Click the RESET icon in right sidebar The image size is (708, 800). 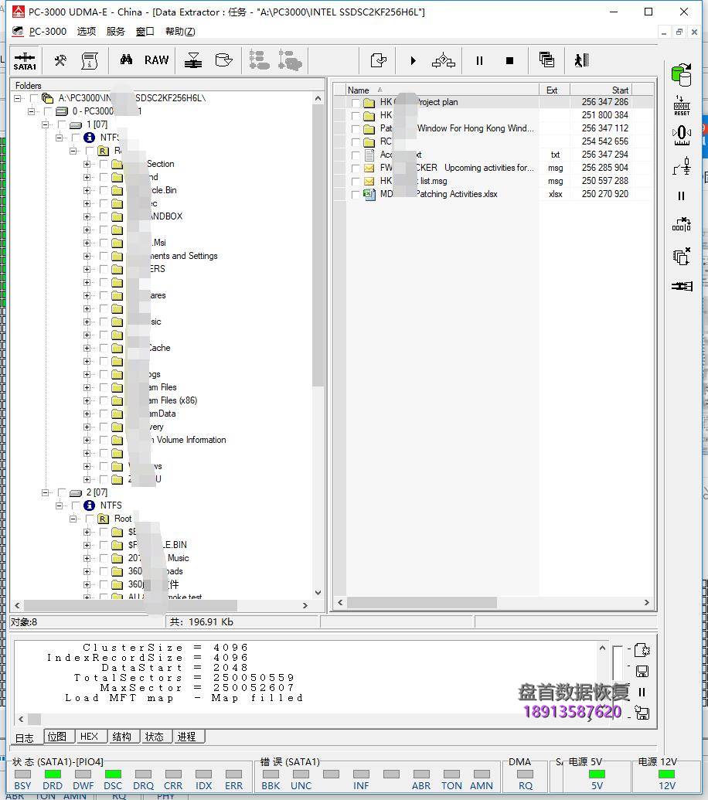[682, 106]
